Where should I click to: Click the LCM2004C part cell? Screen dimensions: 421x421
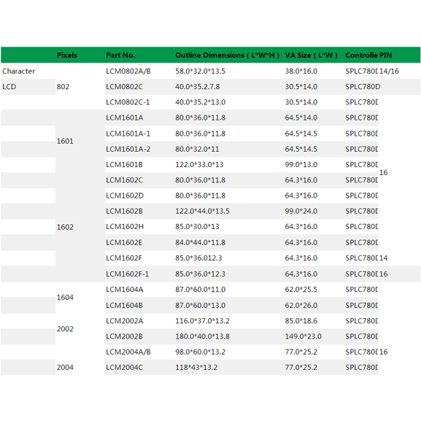124,367
